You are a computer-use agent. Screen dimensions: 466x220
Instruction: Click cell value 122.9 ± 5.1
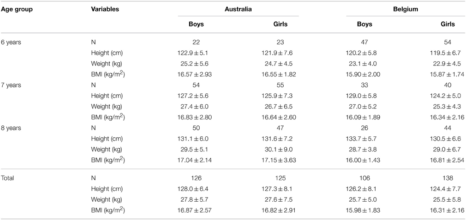(x=197, y=53)
